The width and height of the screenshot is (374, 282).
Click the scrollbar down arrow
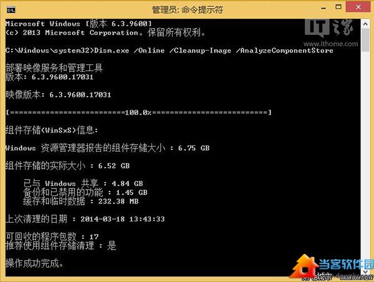tap(365, 272)
